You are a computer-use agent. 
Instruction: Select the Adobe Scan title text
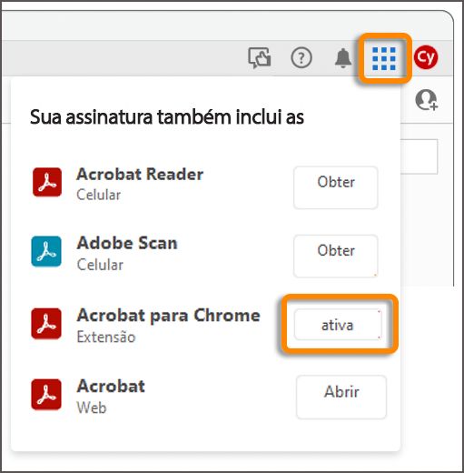click(x=127, y=243)
